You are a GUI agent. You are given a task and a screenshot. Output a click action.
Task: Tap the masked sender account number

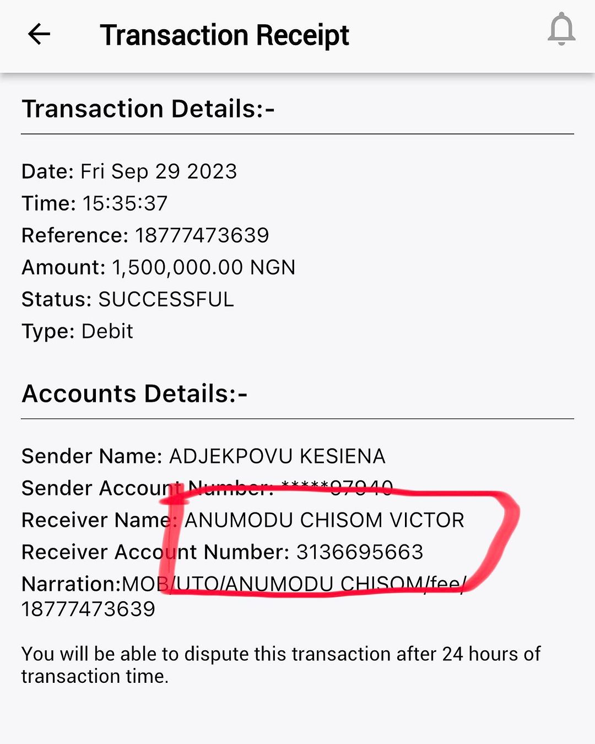337,488
